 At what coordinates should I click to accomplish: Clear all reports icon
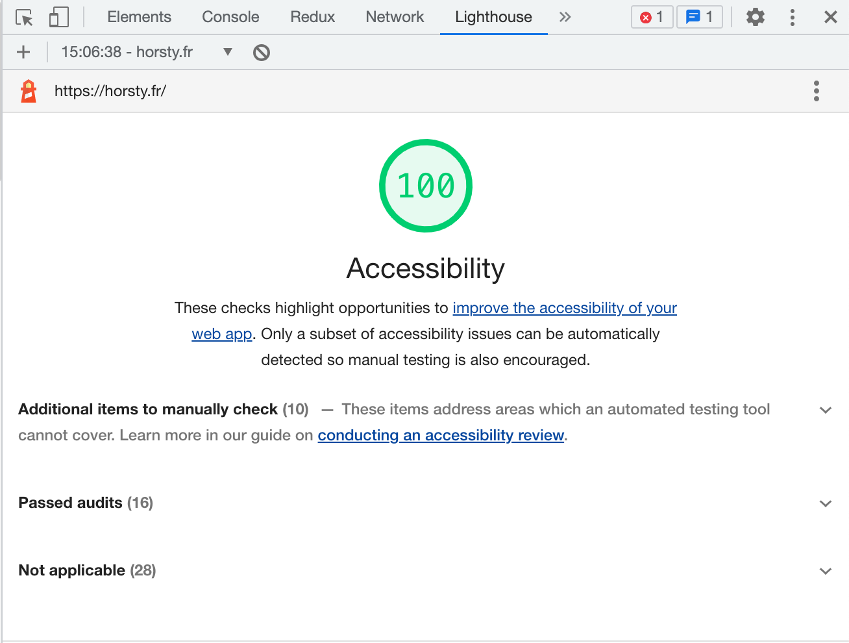(x=262, y=52)
